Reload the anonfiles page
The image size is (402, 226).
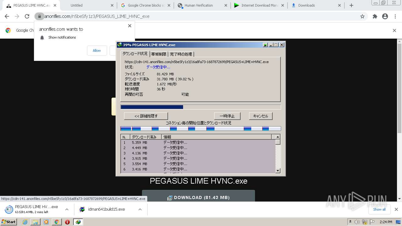pyautogui.click(x=27, y=16)
